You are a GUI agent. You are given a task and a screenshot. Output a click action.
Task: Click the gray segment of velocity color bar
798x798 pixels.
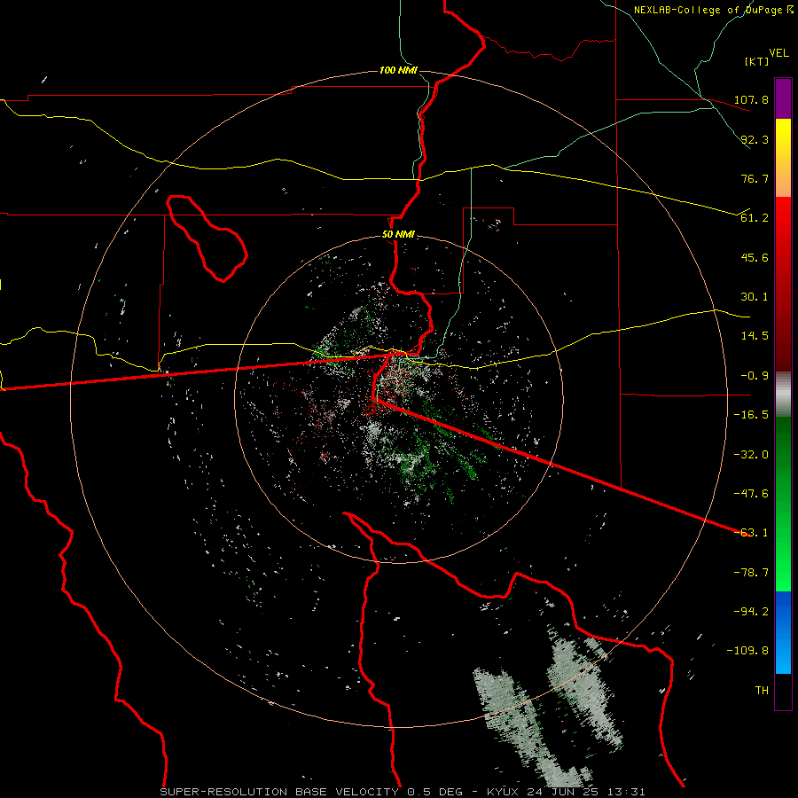tap(783, 395)
